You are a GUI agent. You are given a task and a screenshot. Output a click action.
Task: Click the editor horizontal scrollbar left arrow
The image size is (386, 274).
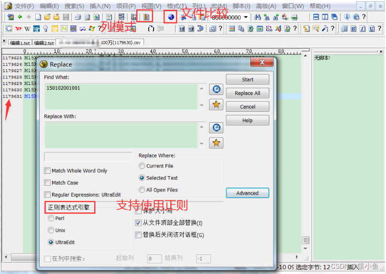click(6, 257)
